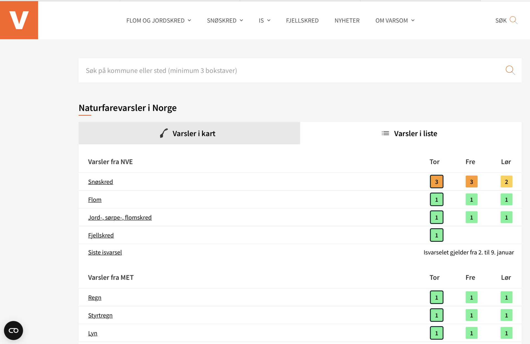Viewport: 530px width, 344px height.
Task: Go to the Fjellskred page
Action: [x=302, y=21]
